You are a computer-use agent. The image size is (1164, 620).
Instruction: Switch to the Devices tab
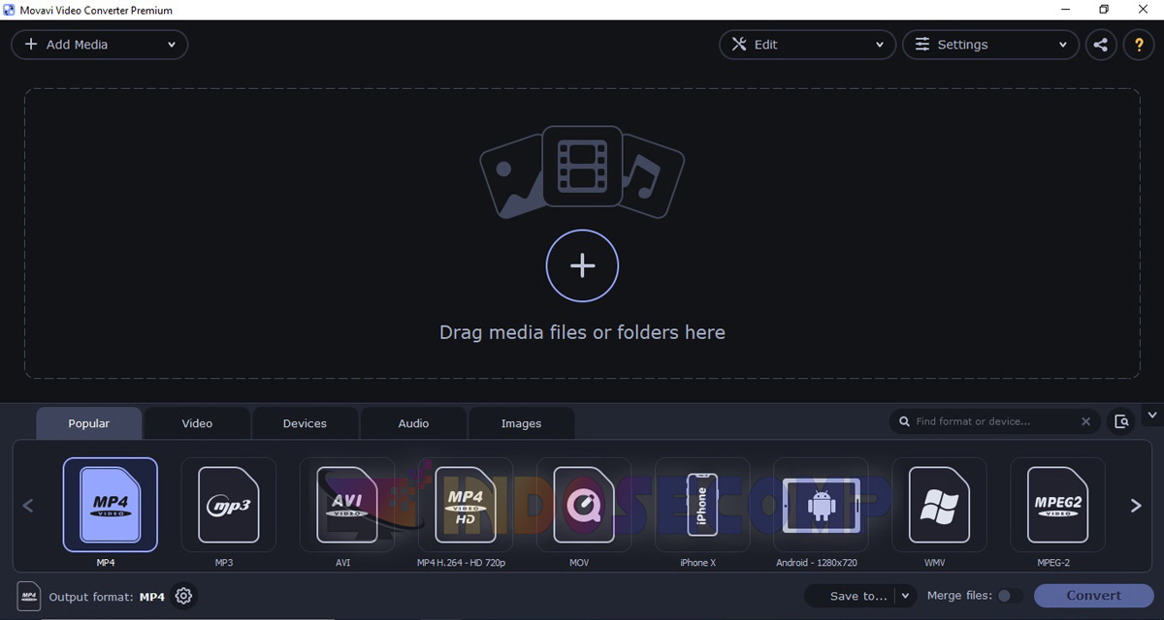(x=305, y=422)
